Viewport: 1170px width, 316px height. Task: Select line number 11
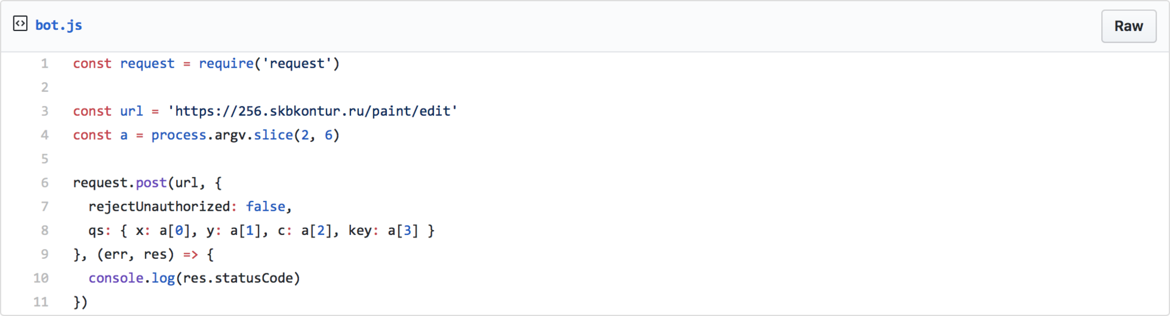(41, 302)
